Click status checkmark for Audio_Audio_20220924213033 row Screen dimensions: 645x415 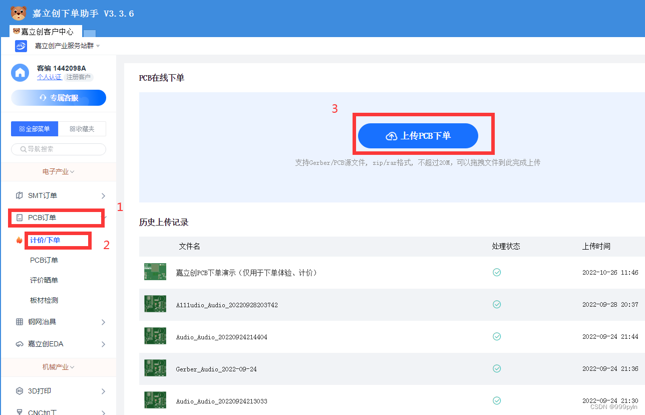(497, 400)
